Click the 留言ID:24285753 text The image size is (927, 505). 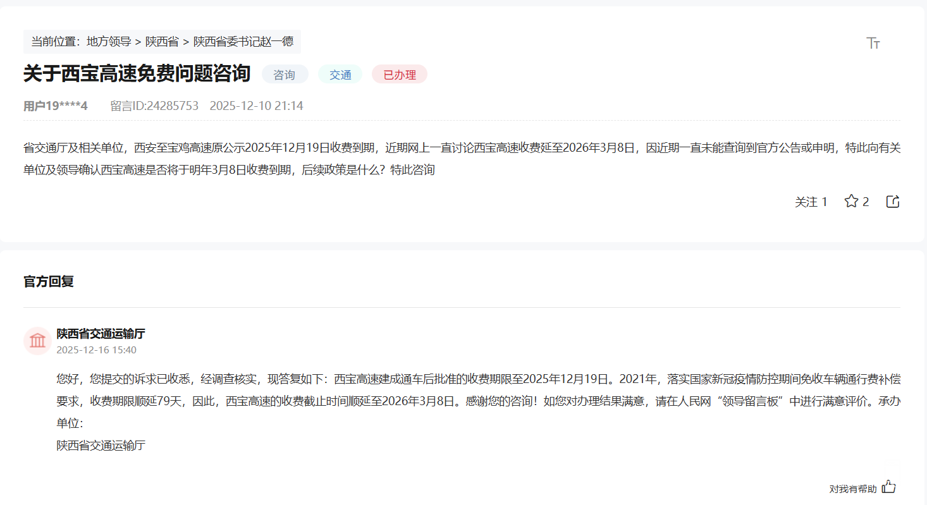(154, 106)
